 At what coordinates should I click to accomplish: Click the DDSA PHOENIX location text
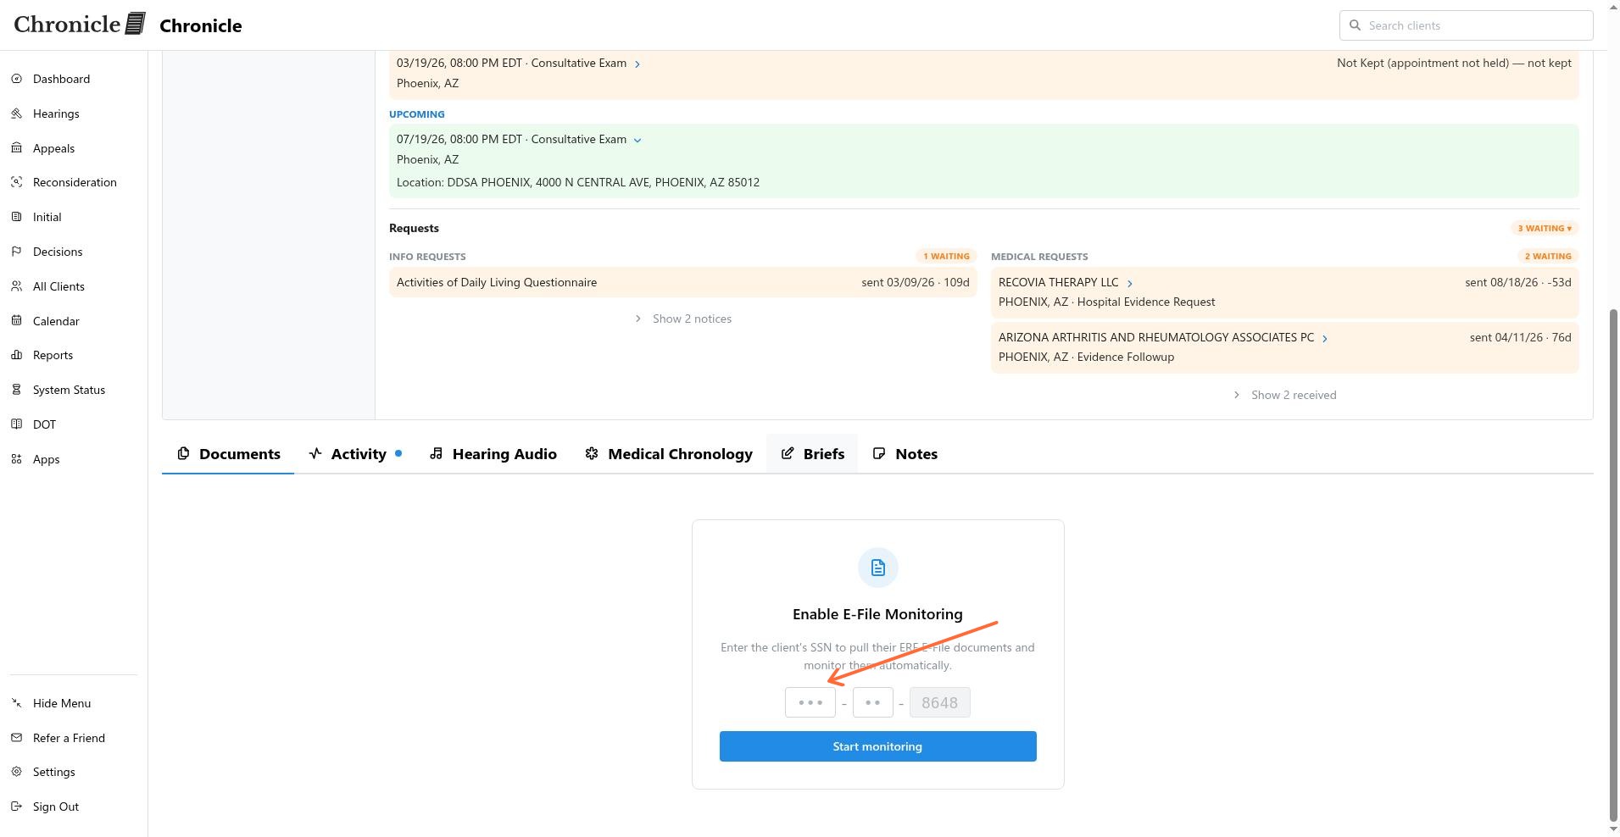click(x=578, y=182)
